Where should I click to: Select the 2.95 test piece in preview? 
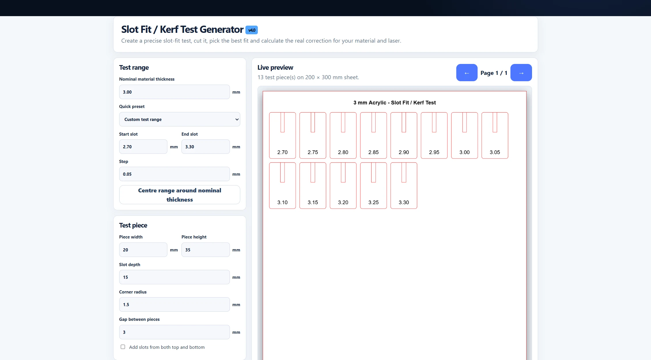point(434,135)
